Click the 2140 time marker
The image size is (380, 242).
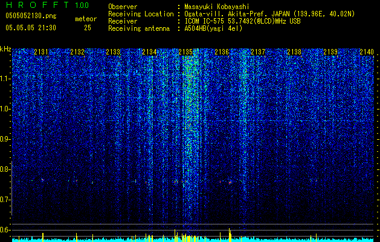[367, 51]
